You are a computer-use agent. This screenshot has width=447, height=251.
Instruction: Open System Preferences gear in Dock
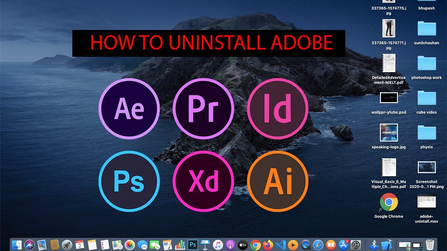click(x=356, y=245)
